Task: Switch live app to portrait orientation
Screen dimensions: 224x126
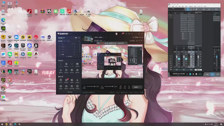Action: (79, 38)
